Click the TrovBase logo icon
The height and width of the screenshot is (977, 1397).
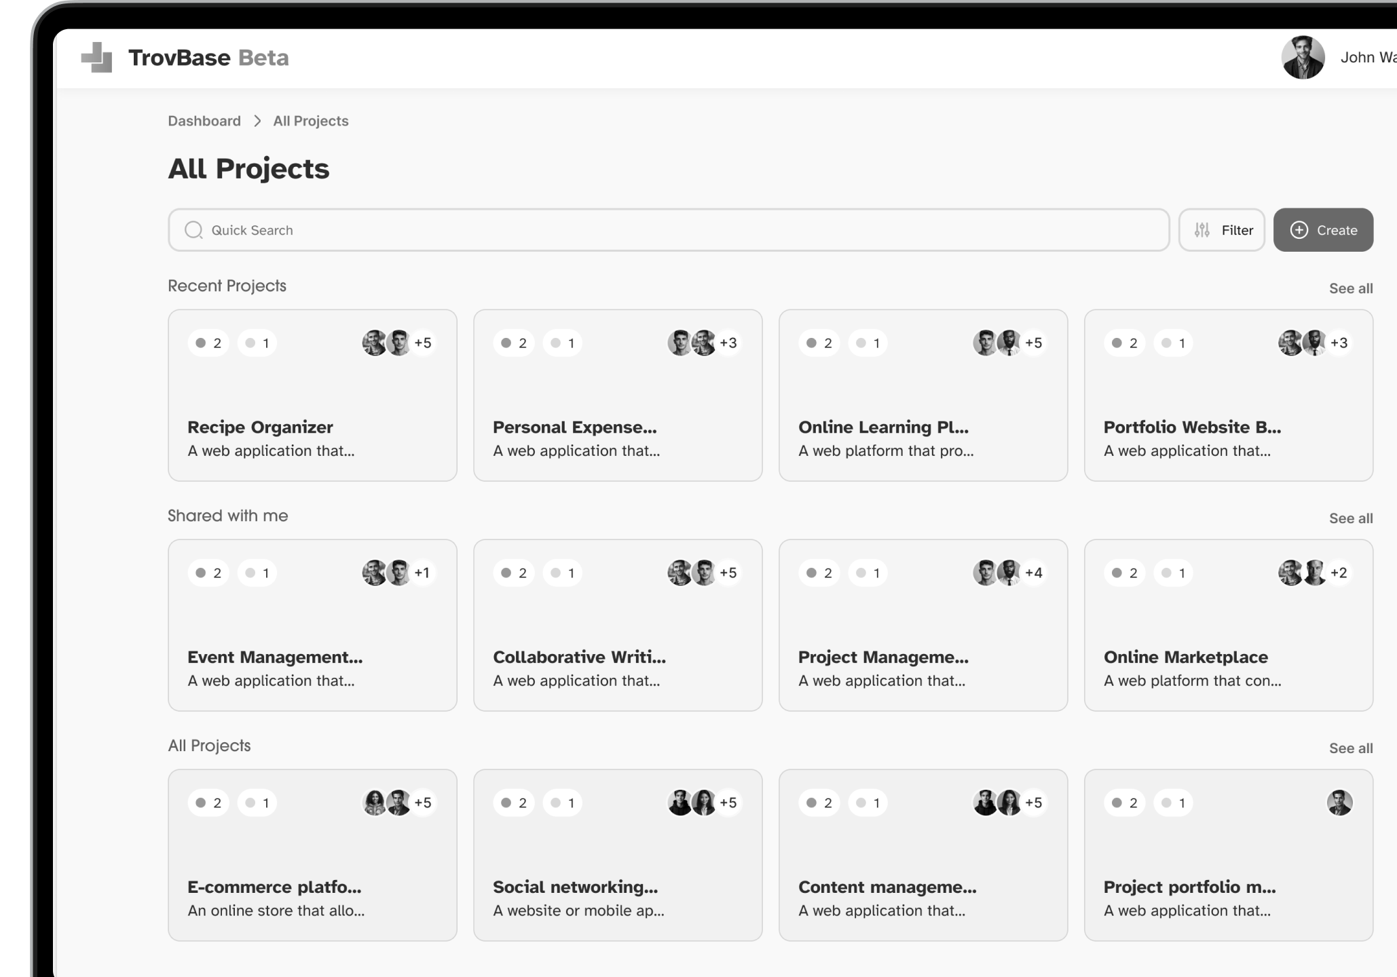click(x=97, y=57)
